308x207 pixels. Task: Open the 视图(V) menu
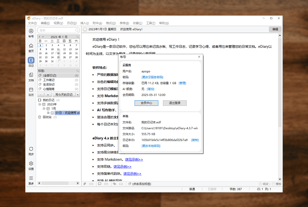pos(58,23)
